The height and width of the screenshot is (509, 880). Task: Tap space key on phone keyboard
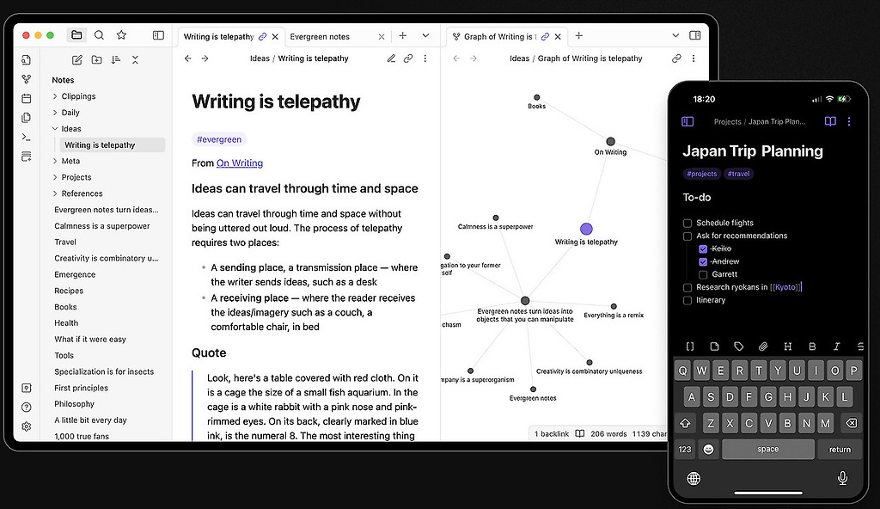pos(767,449)
